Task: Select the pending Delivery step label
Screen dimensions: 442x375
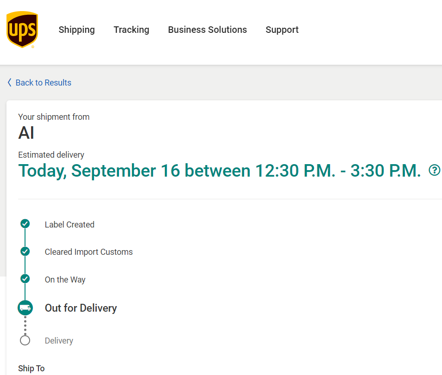Action: 59,341
